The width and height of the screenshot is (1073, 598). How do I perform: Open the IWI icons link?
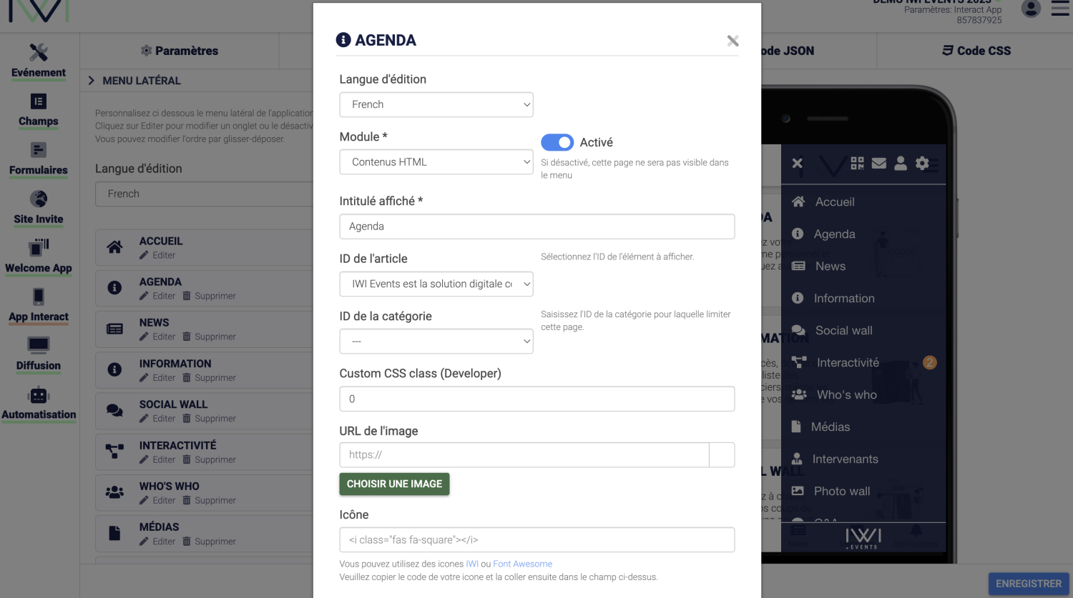[472, 564]
